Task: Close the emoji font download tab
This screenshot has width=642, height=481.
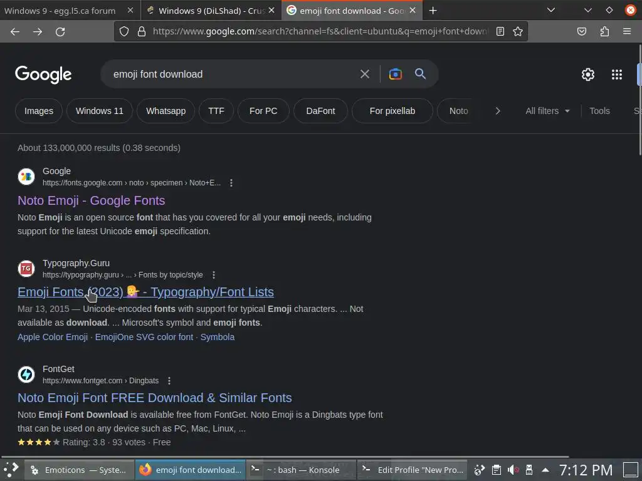Action: [413, 11]
